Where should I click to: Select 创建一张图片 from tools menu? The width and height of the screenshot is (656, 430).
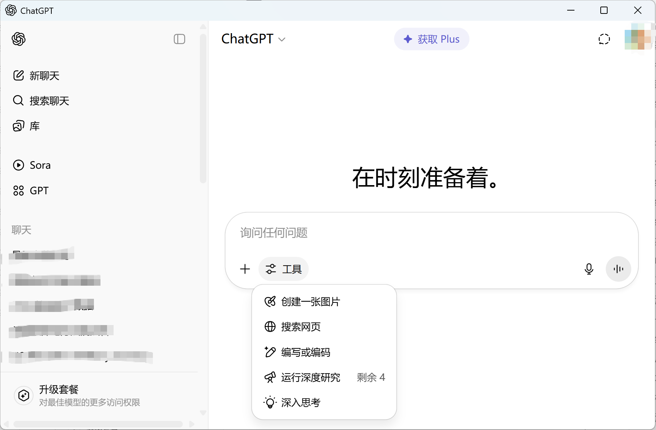pos(310,302)
